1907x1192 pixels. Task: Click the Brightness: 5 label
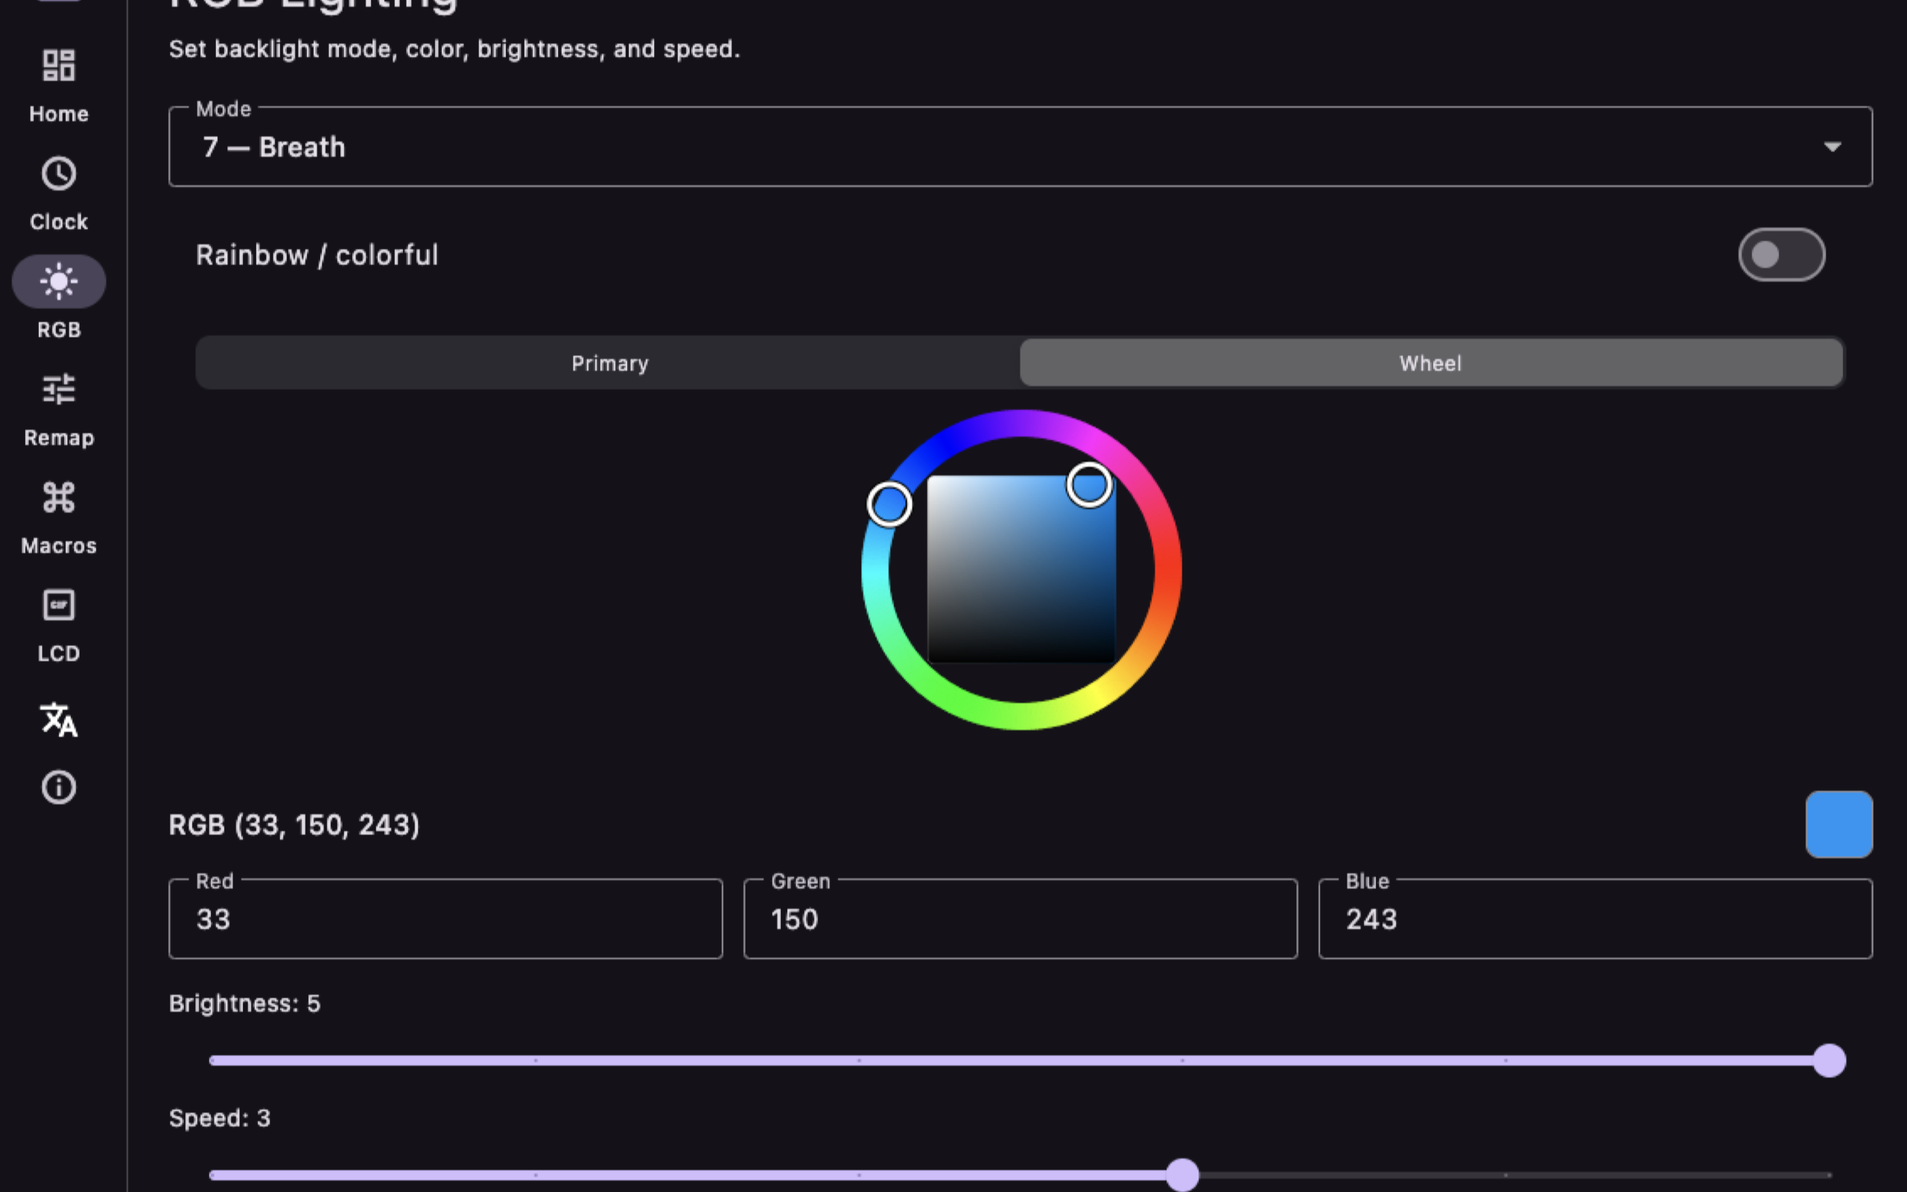point(244,1003)
